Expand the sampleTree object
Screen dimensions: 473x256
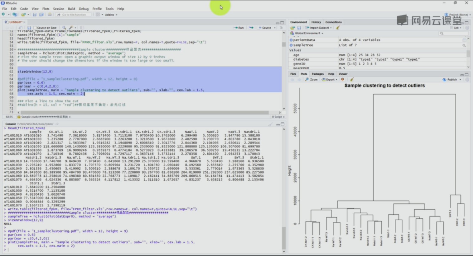tap(291, 45)
